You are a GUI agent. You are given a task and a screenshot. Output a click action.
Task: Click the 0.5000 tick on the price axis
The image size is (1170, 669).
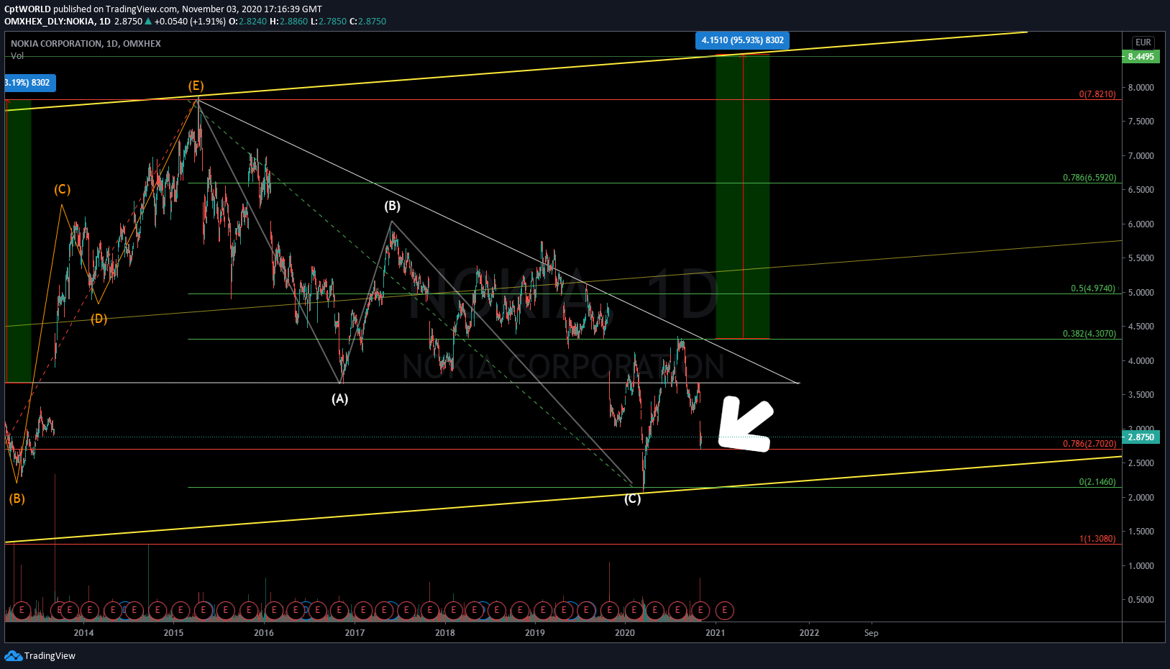[1141, 600]
